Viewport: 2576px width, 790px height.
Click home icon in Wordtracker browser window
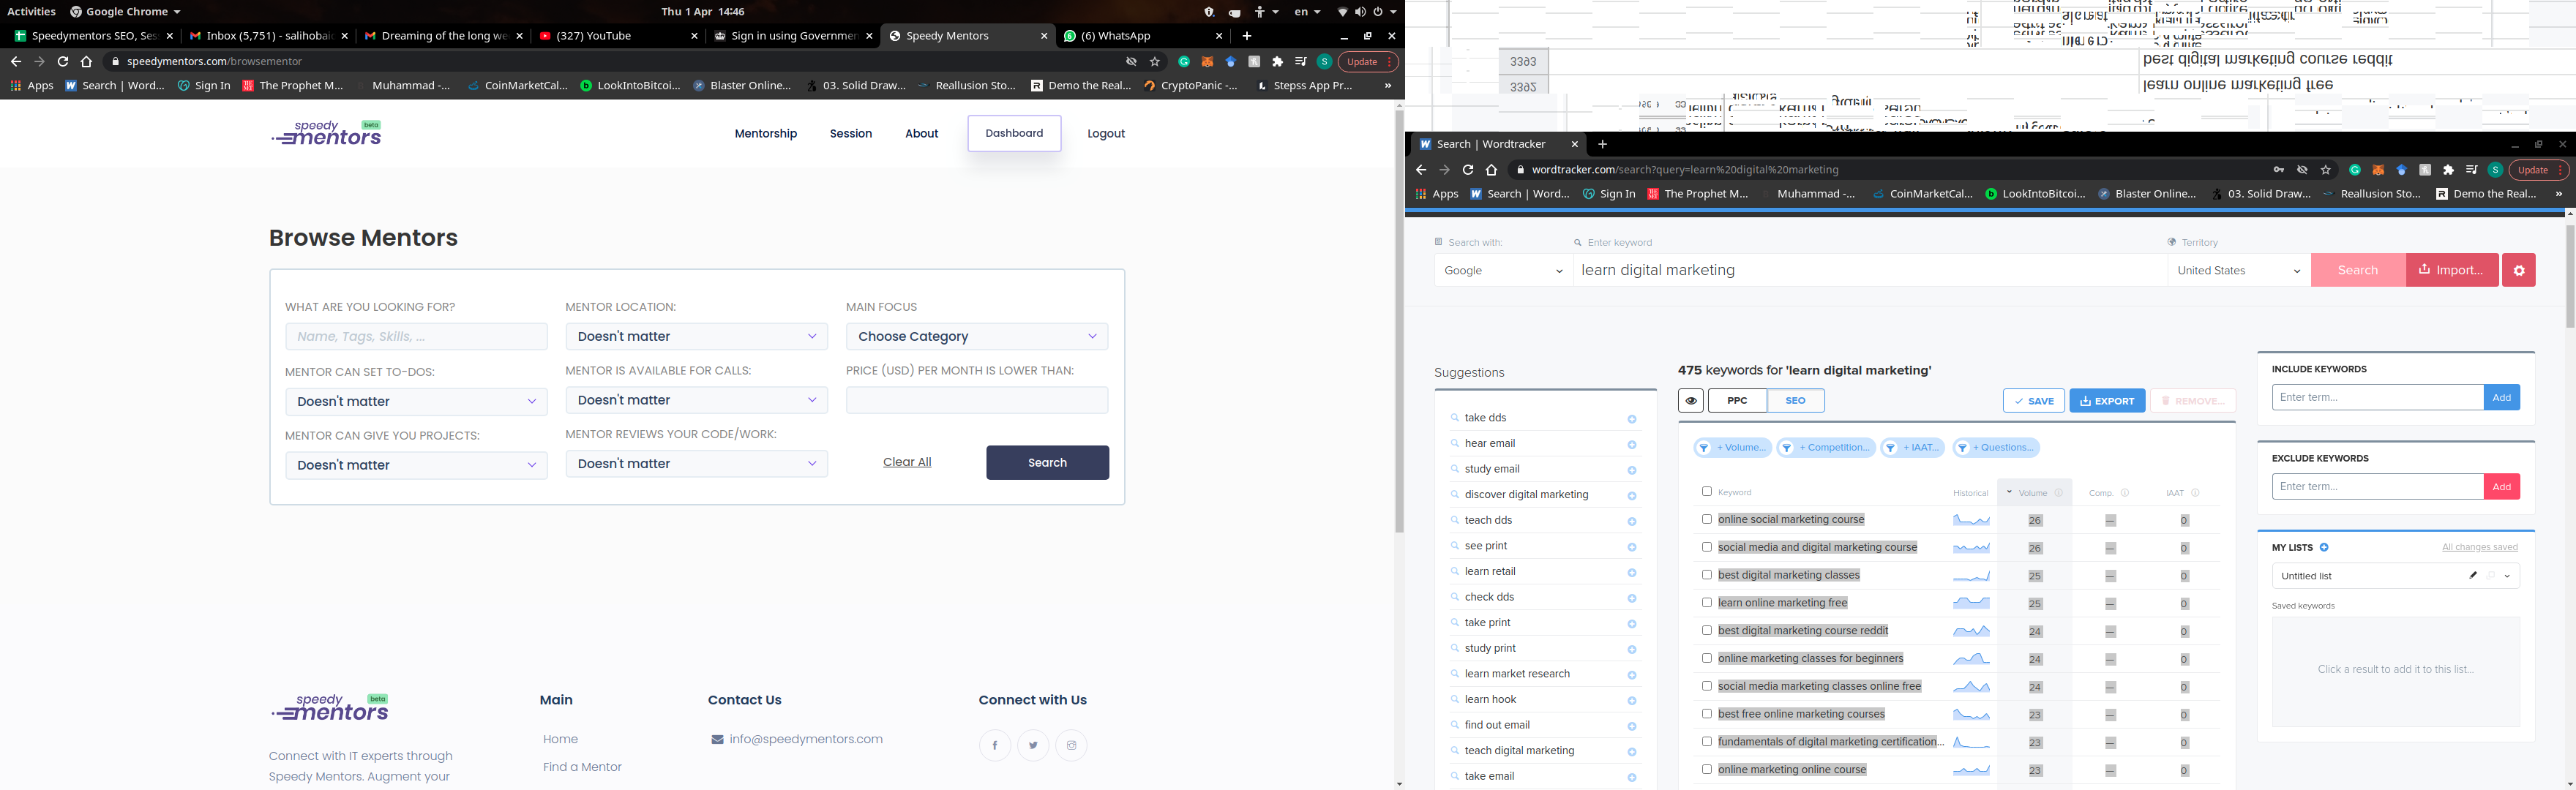pyautogui.click(x=1492, y=170)
